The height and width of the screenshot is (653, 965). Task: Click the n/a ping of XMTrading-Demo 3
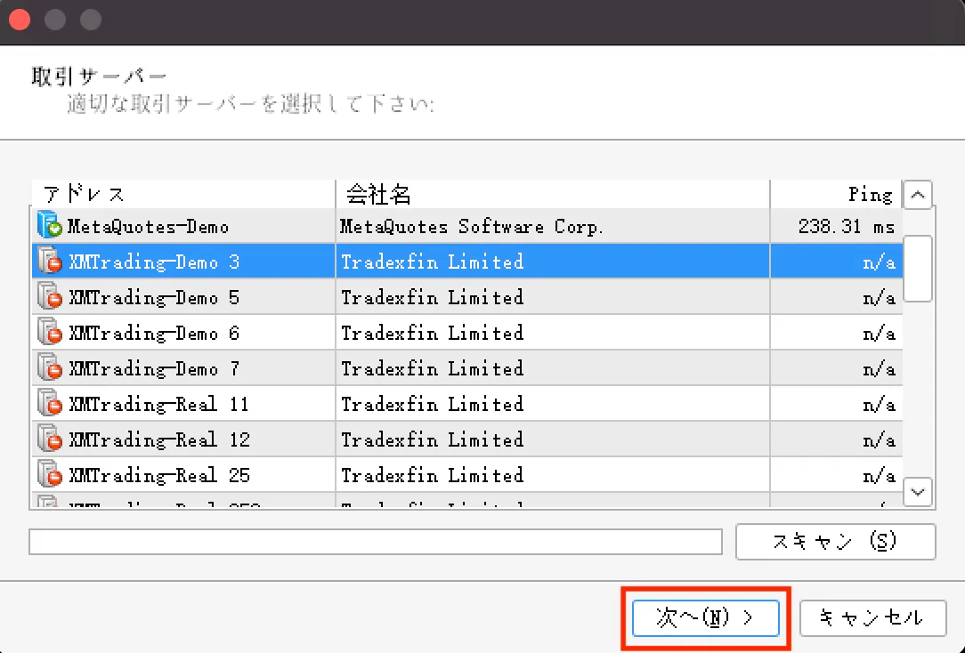[879, 263]
